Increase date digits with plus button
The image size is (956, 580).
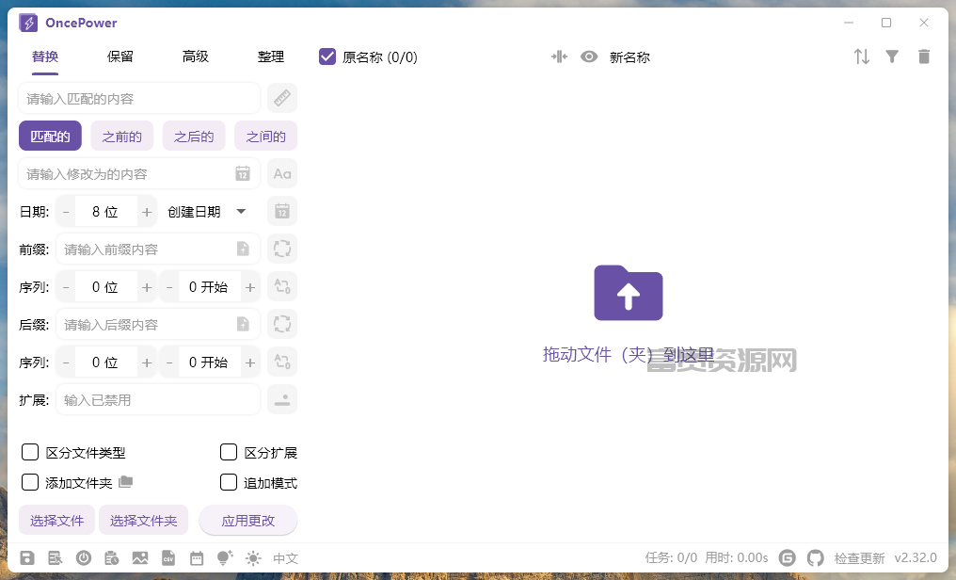pyautogui.click(x=147, y=212)
